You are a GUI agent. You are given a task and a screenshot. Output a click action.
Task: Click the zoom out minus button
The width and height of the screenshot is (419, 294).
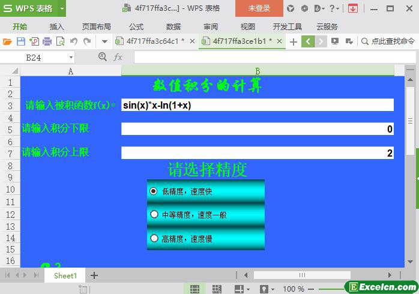311,289
